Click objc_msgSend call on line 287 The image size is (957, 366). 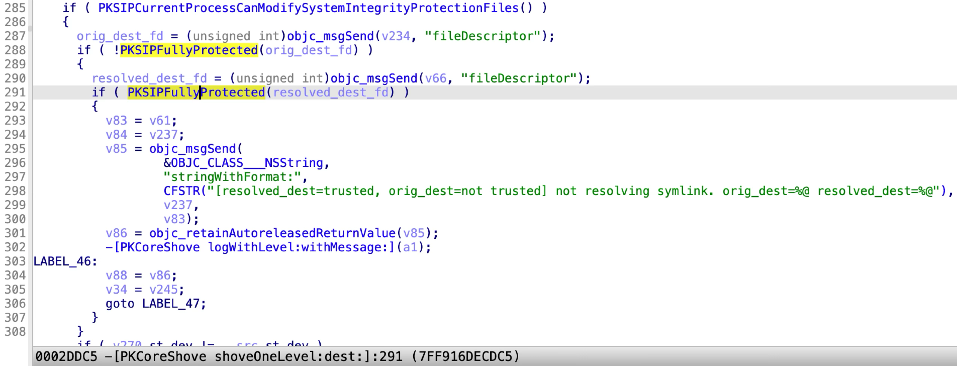[330, 36]
